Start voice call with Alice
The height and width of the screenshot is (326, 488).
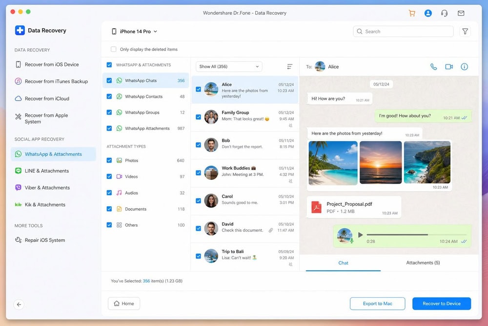point(433,66)
